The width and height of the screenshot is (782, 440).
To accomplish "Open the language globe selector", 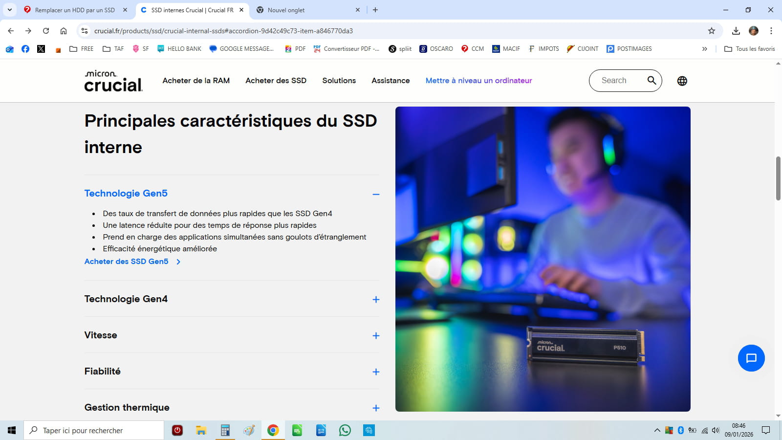I will [682, 81].
